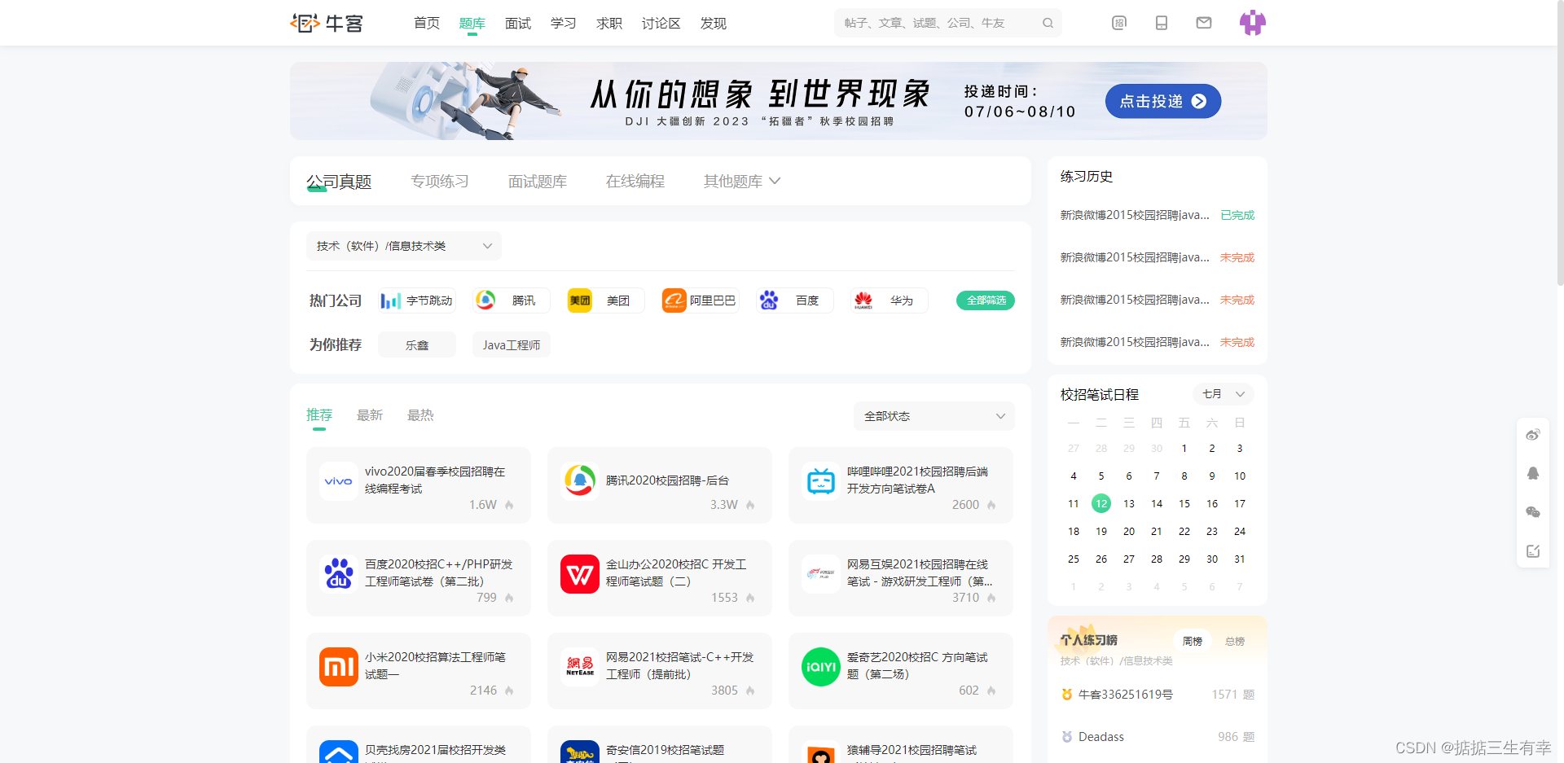
Task: Select calendar date 20
Action: (1129, 532)
